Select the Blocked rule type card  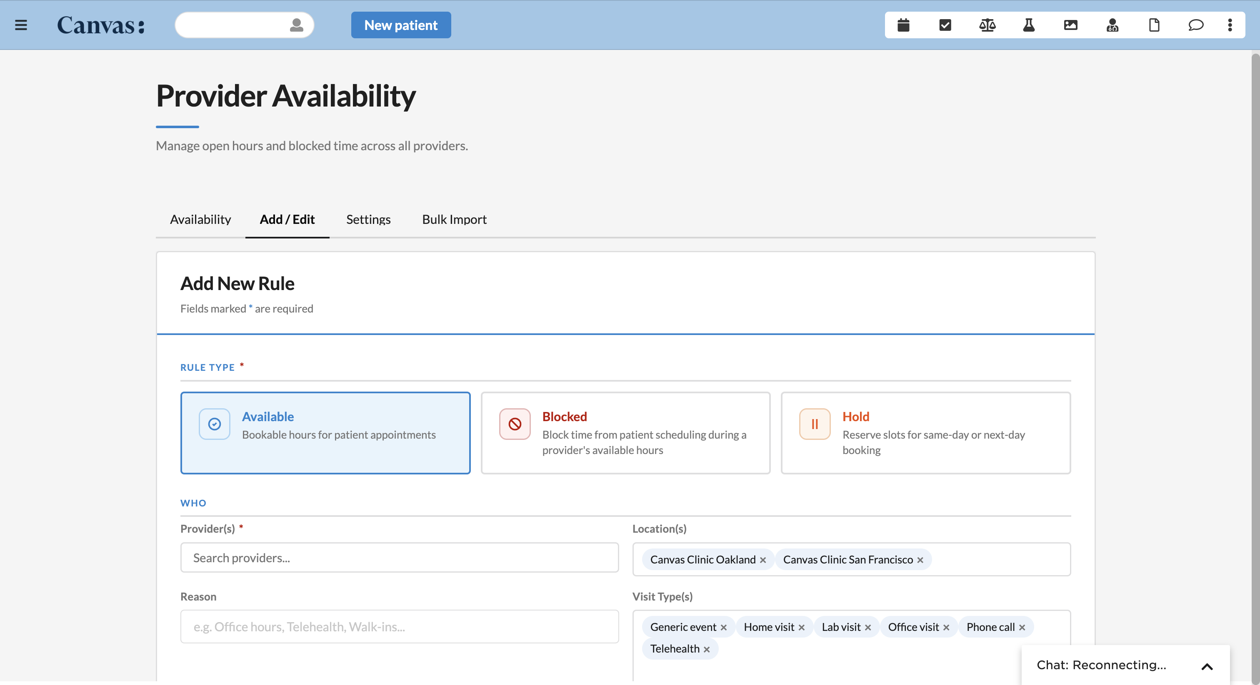[625, 433]
